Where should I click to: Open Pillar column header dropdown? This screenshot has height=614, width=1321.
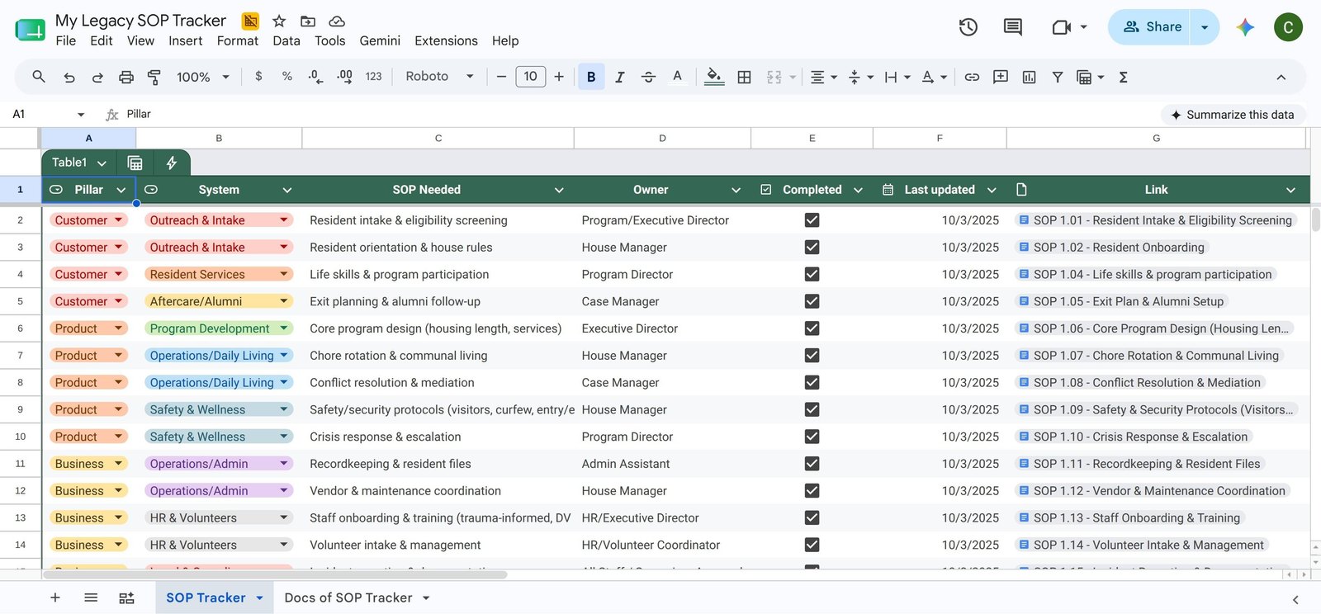click(121, 190)
